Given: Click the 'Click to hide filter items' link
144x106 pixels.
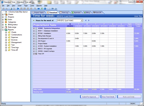Looking at the screenshot, I should coord(18,12).
